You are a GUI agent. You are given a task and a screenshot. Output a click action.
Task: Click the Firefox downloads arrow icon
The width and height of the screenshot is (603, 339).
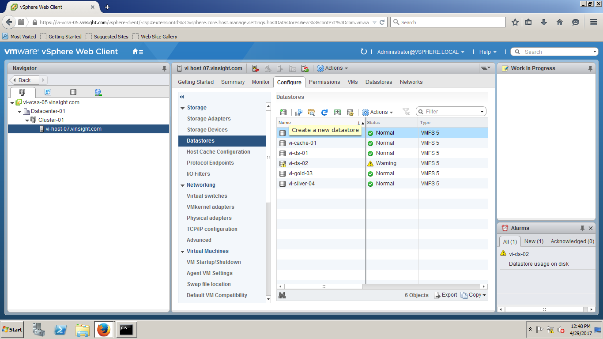click(544, 22)
